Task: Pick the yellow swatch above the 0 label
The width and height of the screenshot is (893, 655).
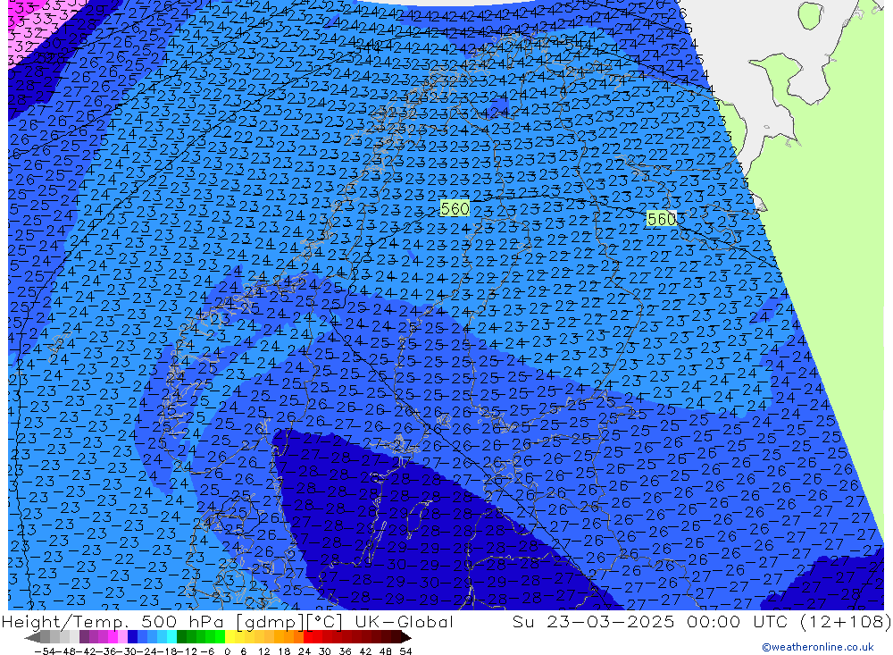Action: point(230,637)
